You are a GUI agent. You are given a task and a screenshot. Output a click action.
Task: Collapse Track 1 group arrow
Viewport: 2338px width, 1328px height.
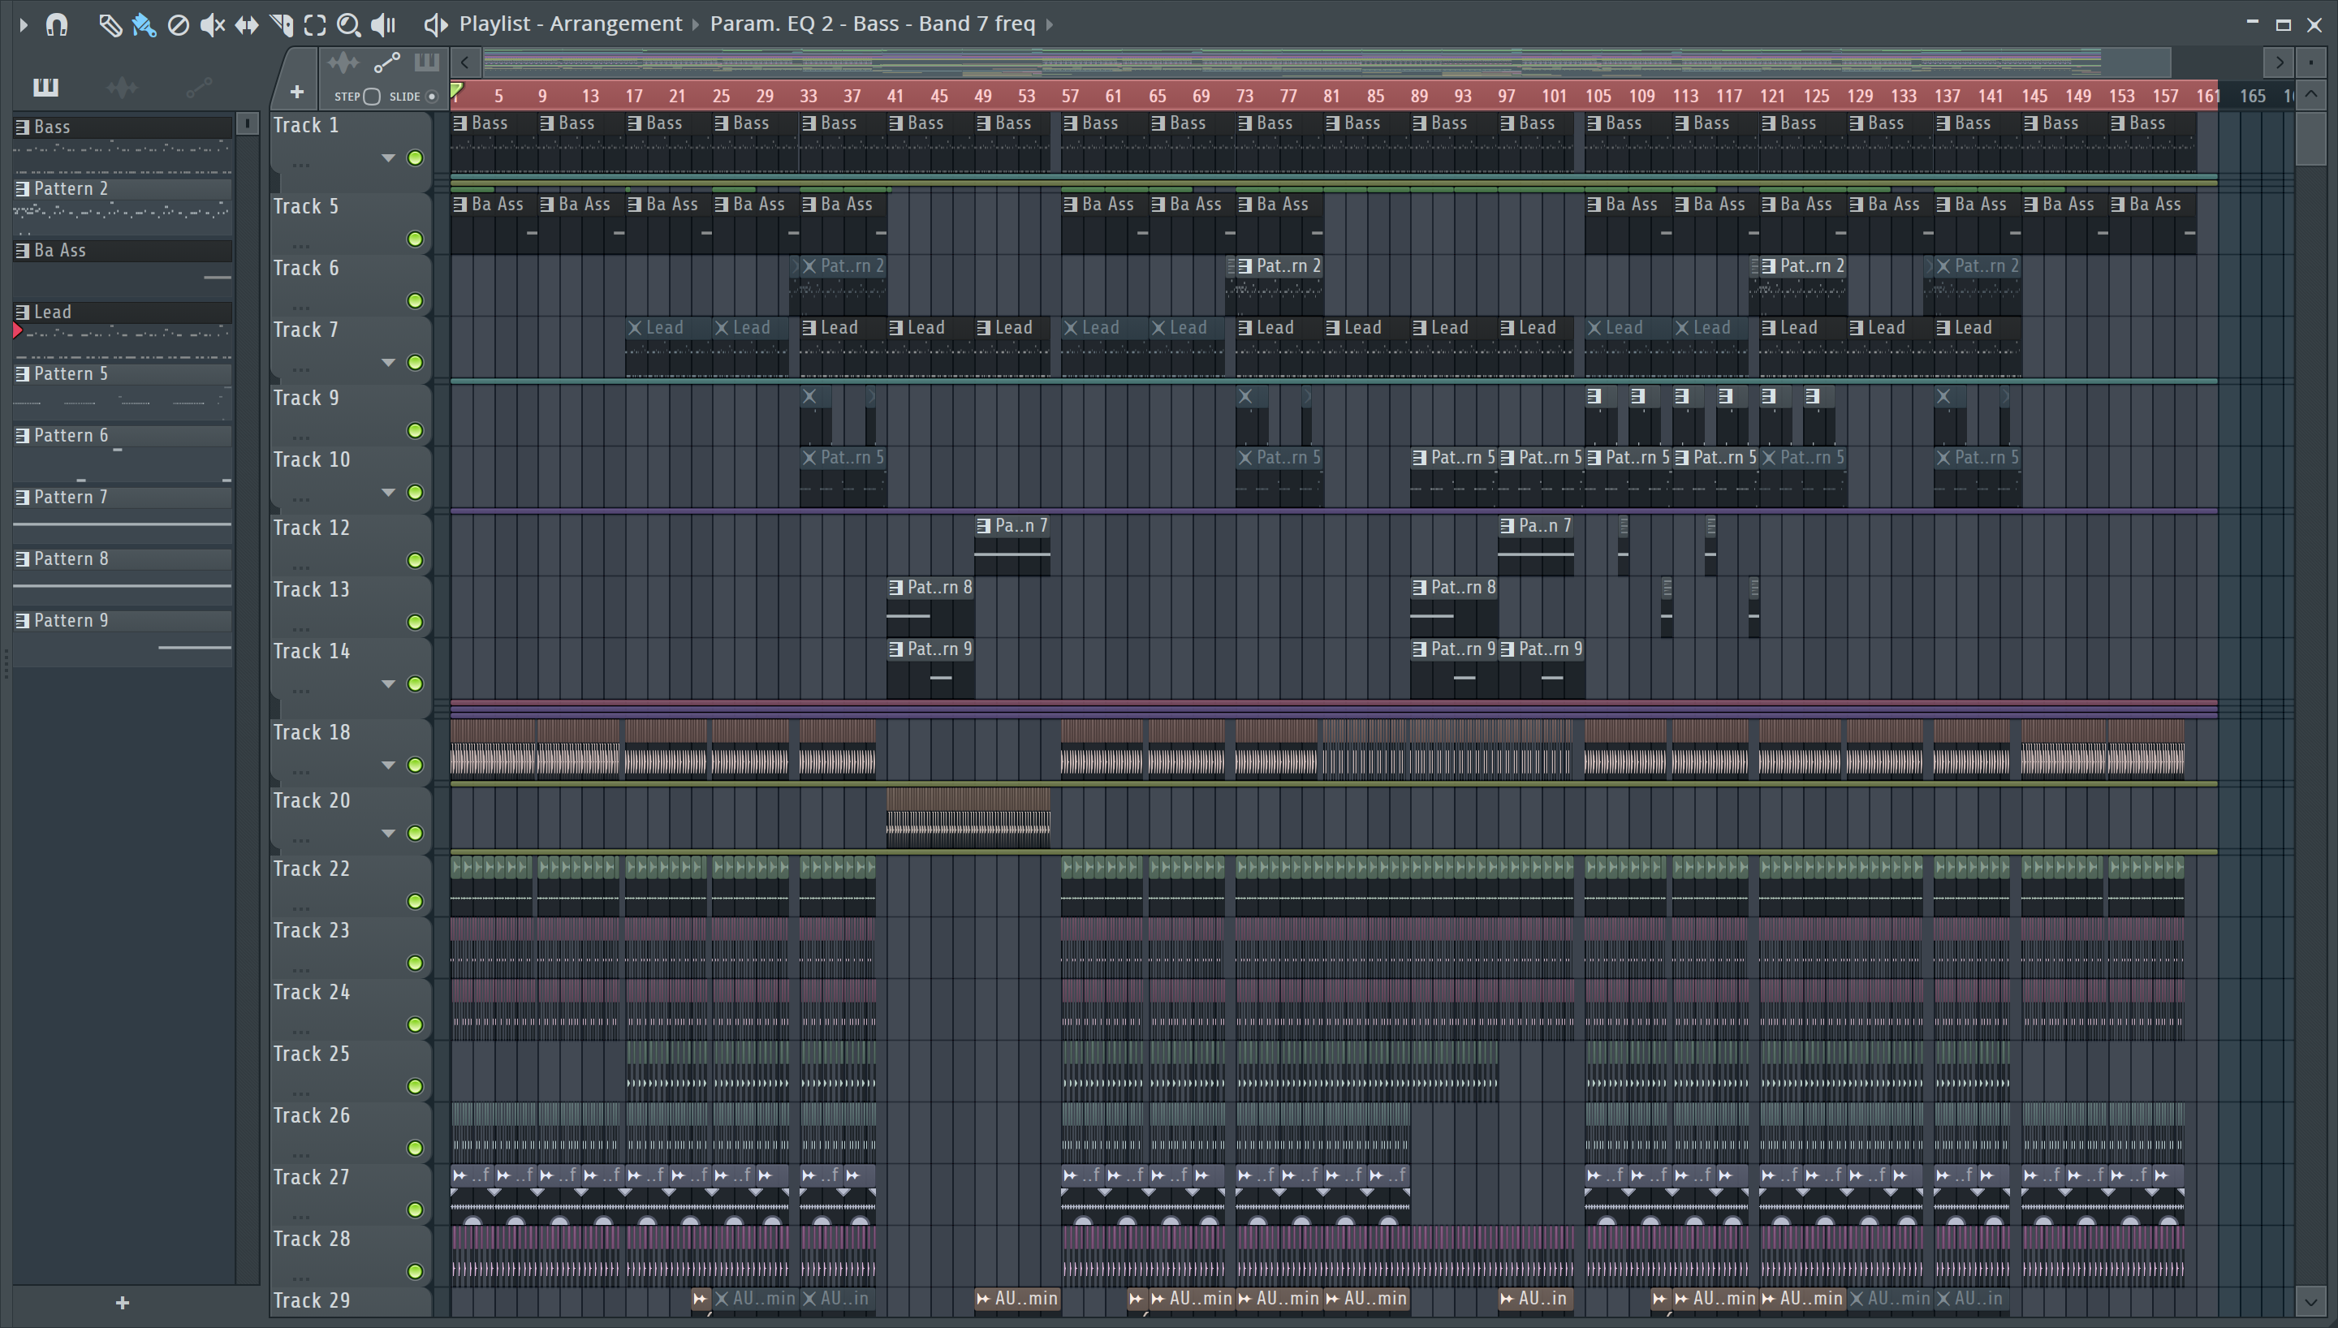click(x=389, y=157)
